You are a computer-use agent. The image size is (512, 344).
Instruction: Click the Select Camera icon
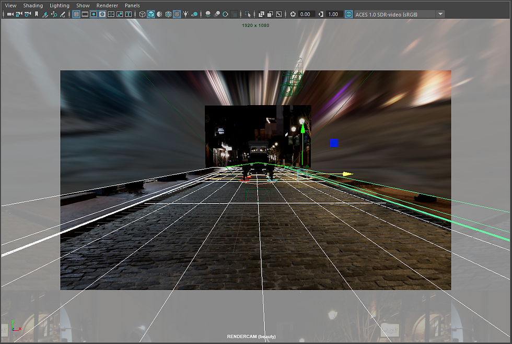[10, 14]
